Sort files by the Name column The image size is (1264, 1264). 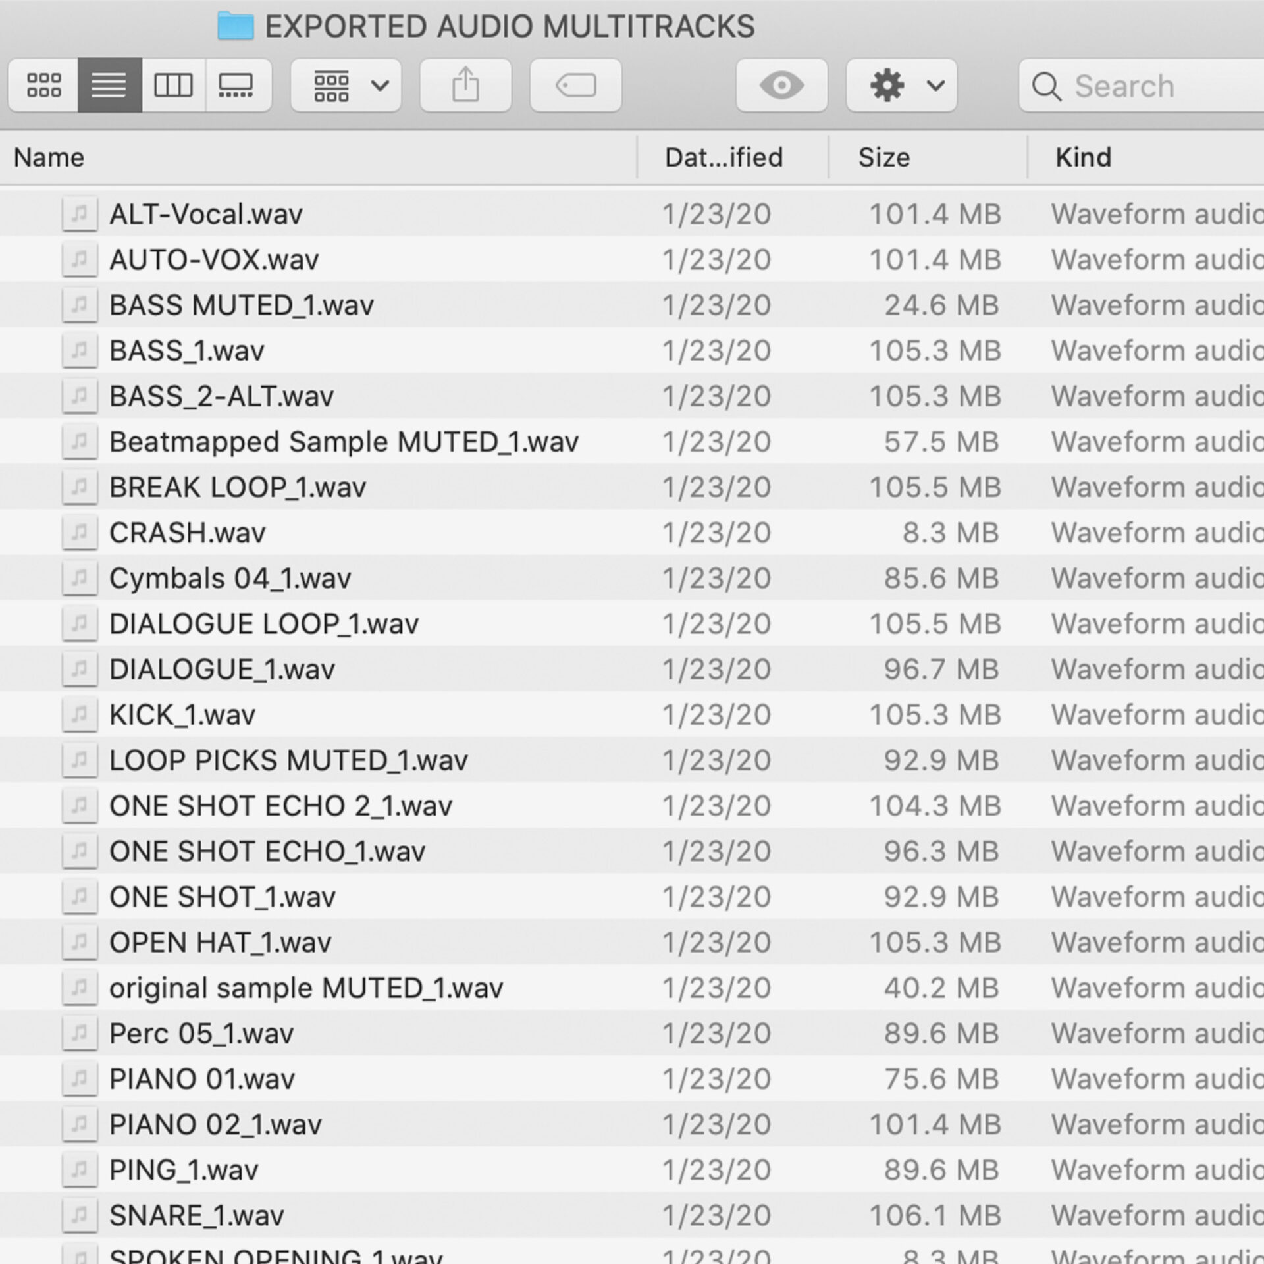[x=49, y=157]
